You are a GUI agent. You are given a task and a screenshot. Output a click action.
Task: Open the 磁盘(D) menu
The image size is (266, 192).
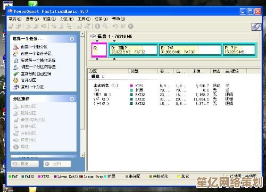(49, 19)
